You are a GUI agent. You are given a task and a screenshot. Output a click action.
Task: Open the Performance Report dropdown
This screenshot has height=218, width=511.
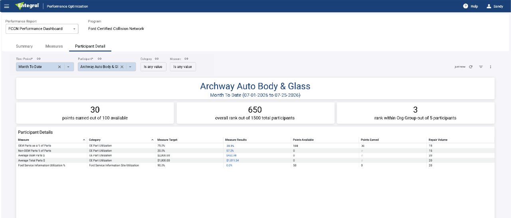[x=42, y=29]
